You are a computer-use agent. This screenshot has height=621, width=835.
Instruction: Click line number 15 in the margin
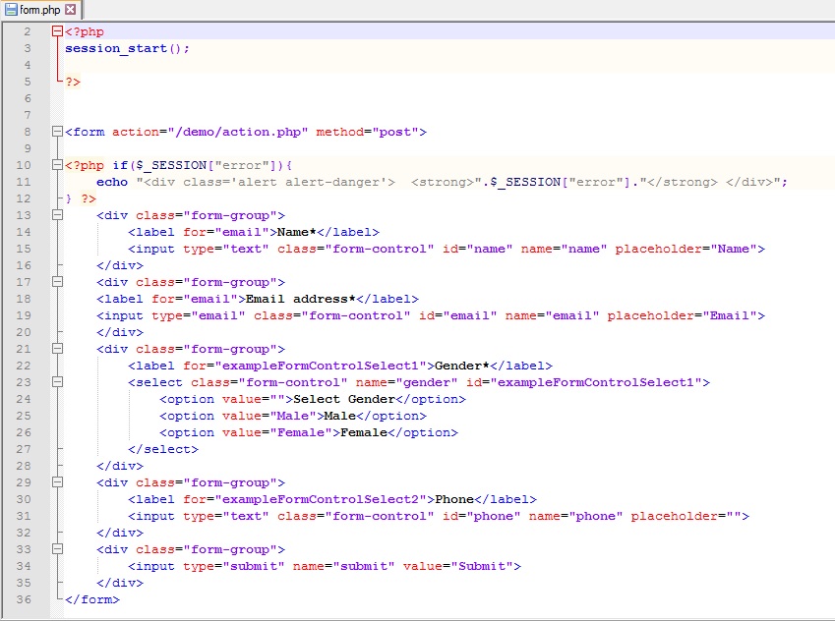(x=24, y=249)
